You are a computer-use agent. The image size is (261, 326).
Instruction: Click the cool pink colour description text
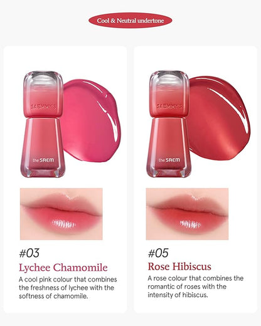tap(68, 288)
